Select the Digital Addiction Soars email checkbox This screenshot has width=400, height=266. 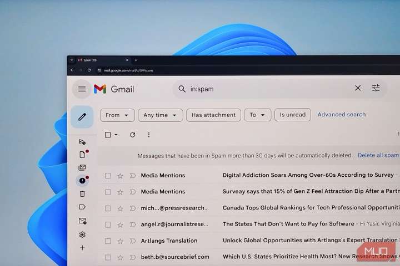click(108, 176)
